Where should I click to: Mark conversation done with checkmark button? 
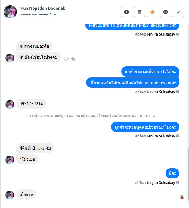pyautogui.click(x=178, y=12)
